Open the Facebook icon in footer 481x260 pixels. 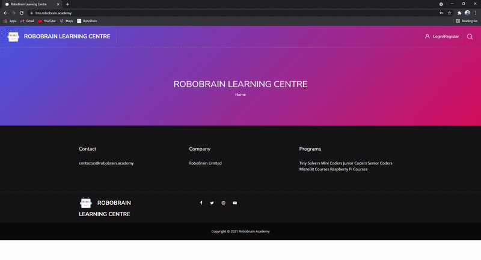(x=201, y=203)
